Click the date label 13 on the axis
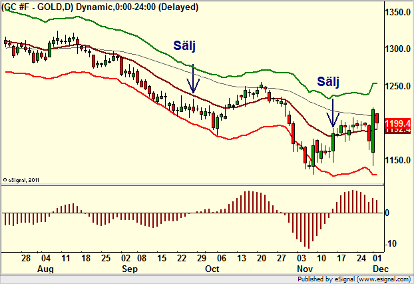 click(x=242, y=258)
